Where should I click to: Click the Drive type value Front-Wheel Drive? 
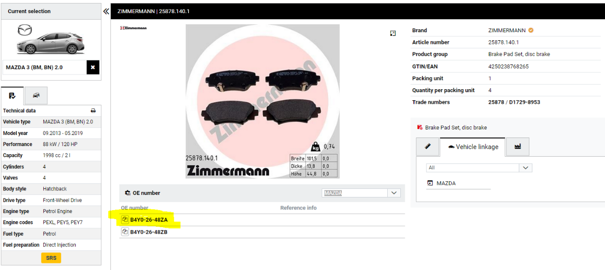[x=63, y=200]
